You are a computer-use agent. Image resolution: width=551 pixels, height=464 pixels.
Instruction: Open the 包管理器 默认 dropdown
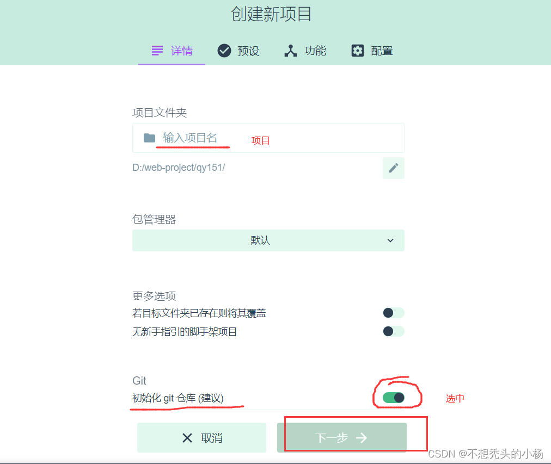(268, 240)
